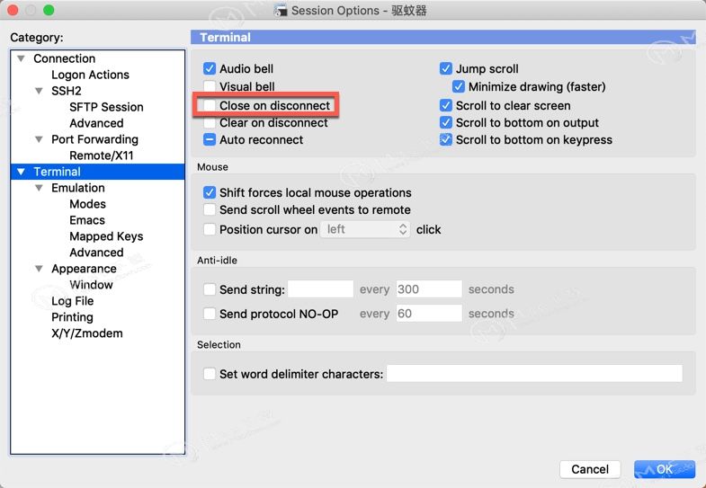Open Log File settings
This screenshot has width=706, height=488.
point(73,301)
